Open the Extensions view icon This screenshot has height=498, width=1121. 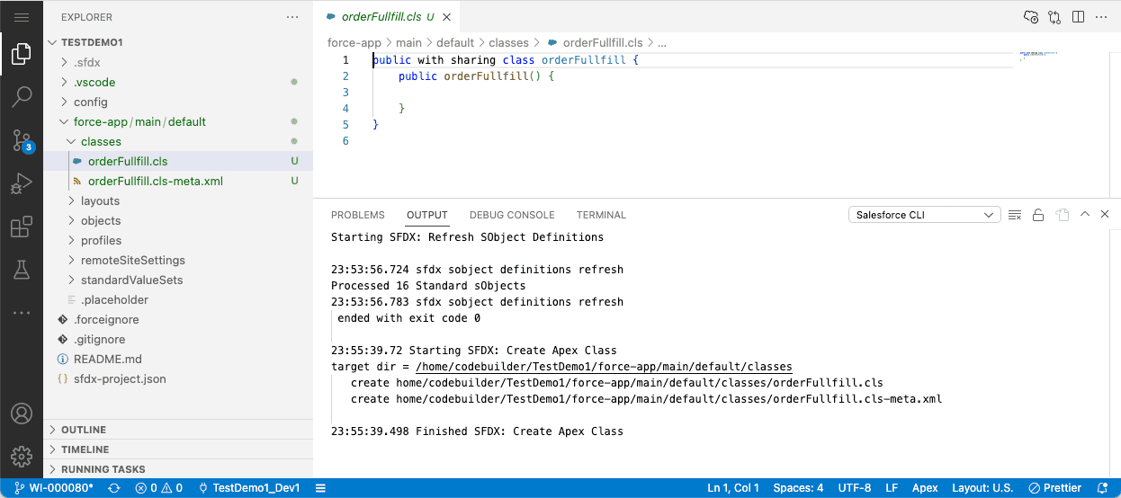[22, 227]
